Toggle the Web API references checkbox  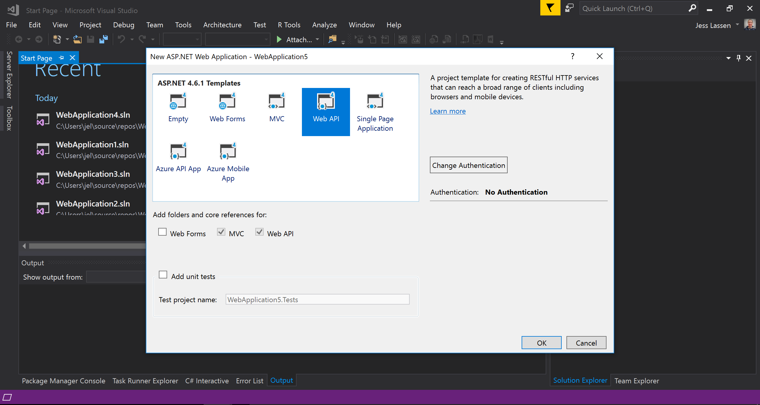coord(259,232)
